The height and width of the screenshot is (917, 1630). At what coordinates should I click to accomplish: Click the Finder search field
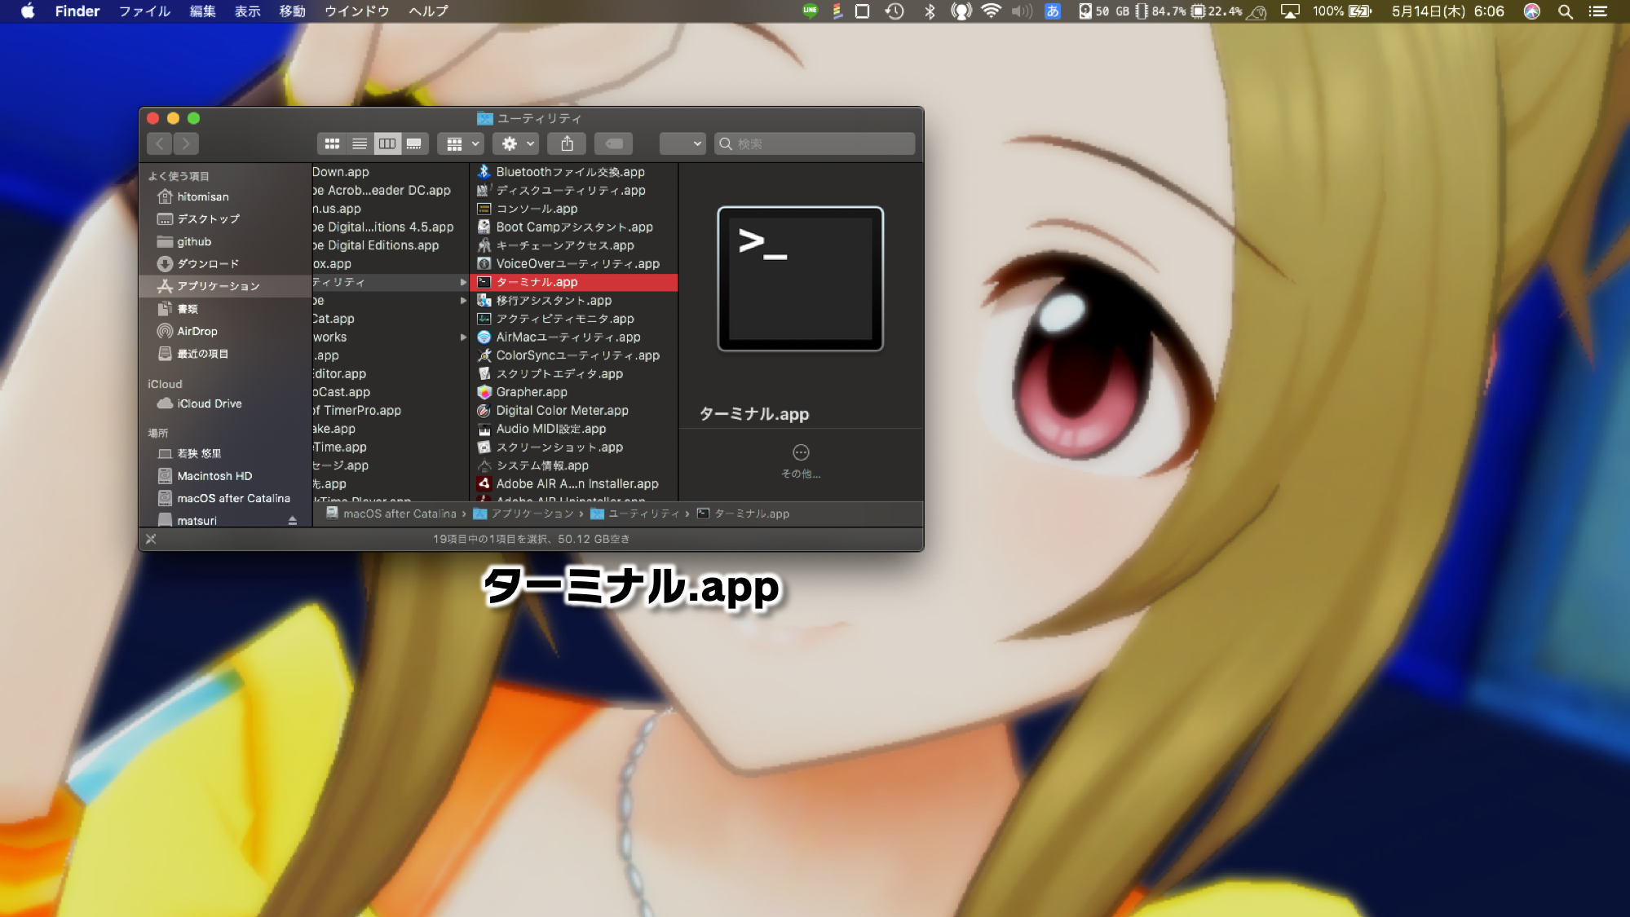coord(815,143)
